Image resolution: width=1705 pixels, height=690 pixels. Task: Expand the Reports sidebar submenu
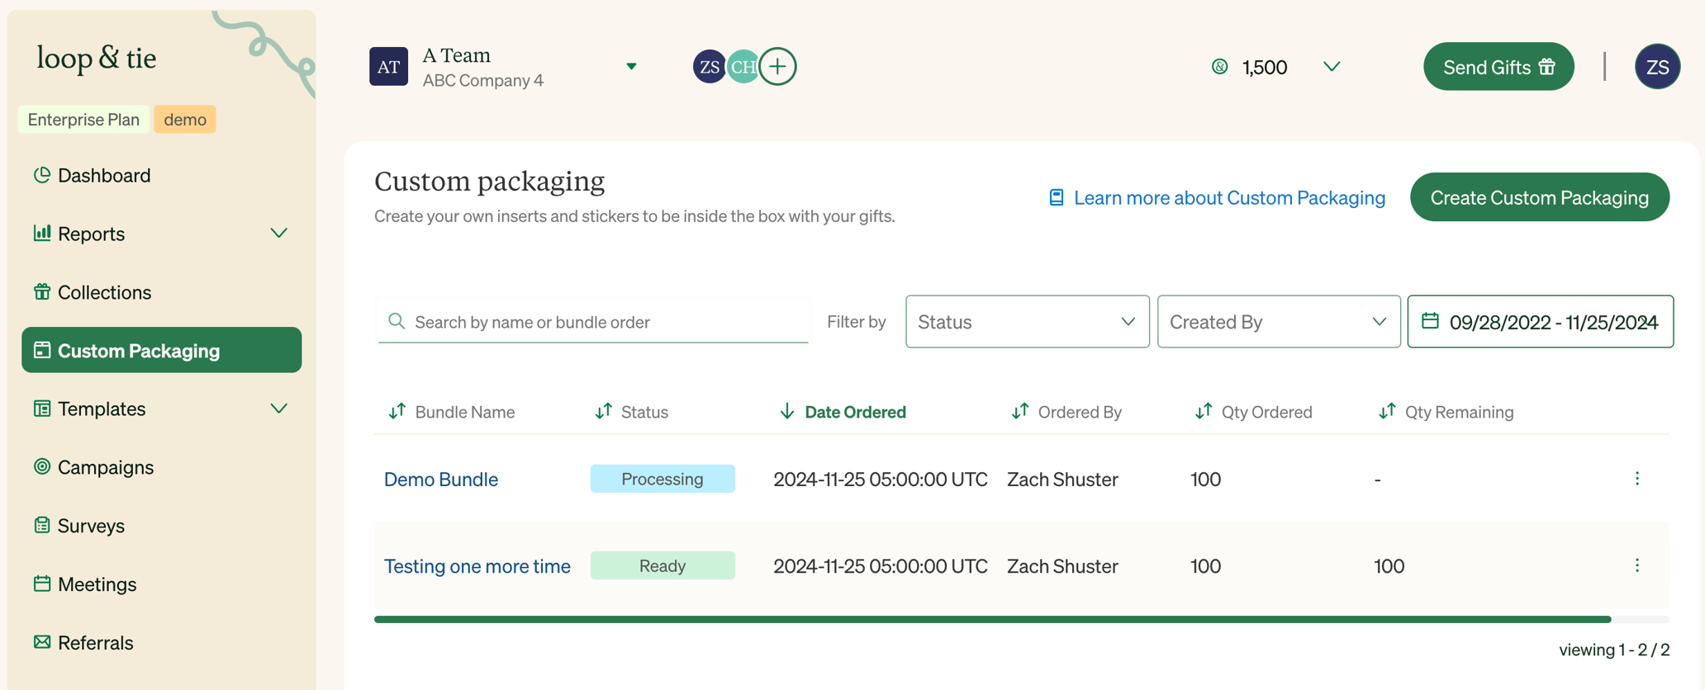click(279, 234)
